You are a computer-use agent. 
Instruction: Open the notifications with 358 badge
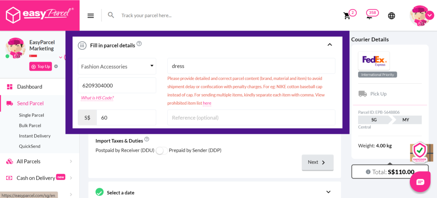[370, 15]
